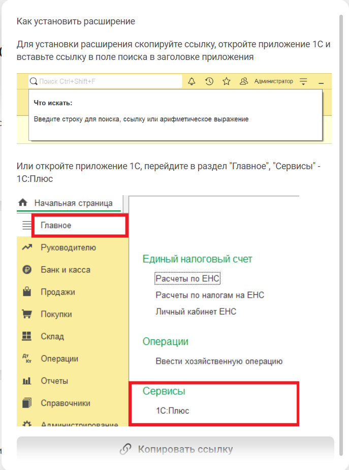
Task: Open the Руководителю section
Action: (x=68, y=247)
